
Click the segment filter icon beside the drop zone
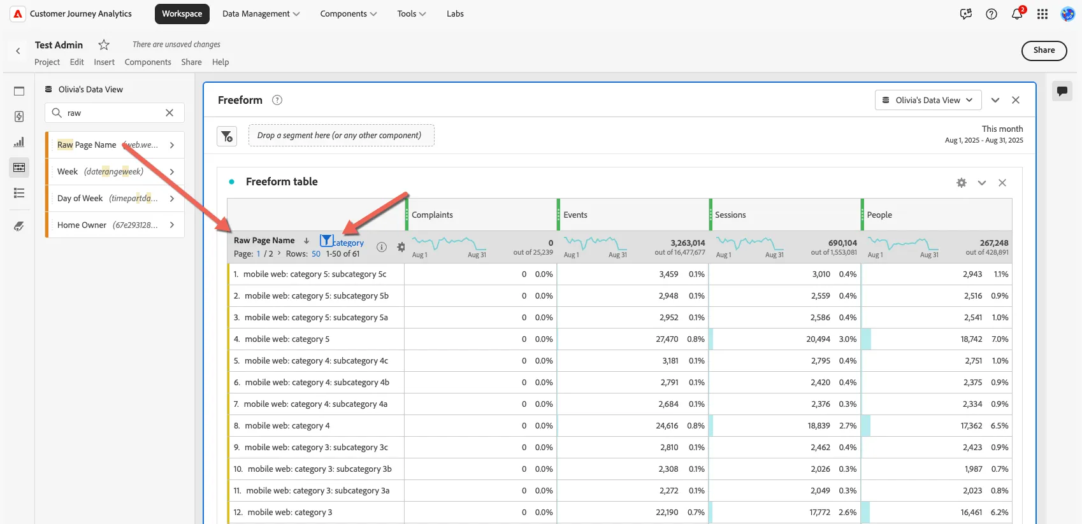click(227, 136)
